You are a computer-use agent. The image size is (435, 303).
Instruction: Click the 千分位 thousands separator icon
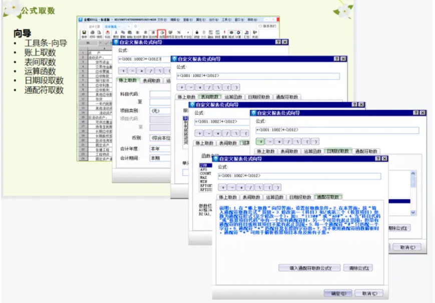point(188,35)
